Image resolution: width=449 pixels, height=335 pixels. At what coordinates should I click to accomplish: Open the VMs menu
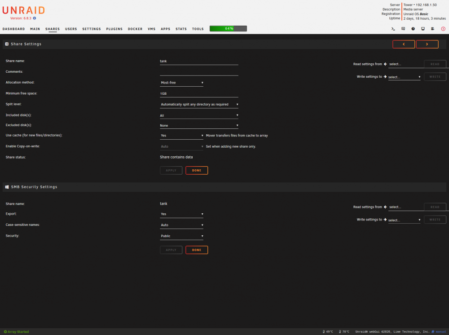(151, 29)
